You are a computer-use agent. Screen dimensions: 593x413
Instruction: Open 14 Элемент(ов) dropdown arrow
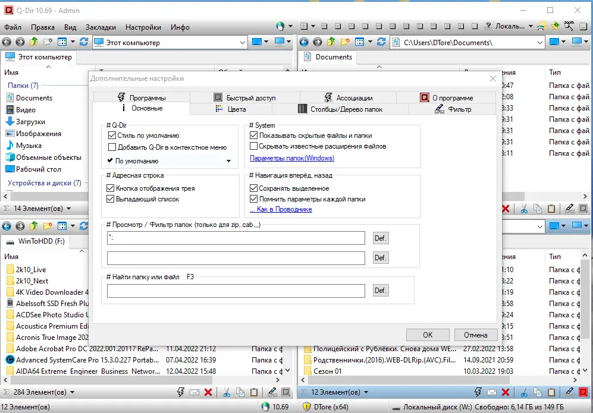pos(68,209)
